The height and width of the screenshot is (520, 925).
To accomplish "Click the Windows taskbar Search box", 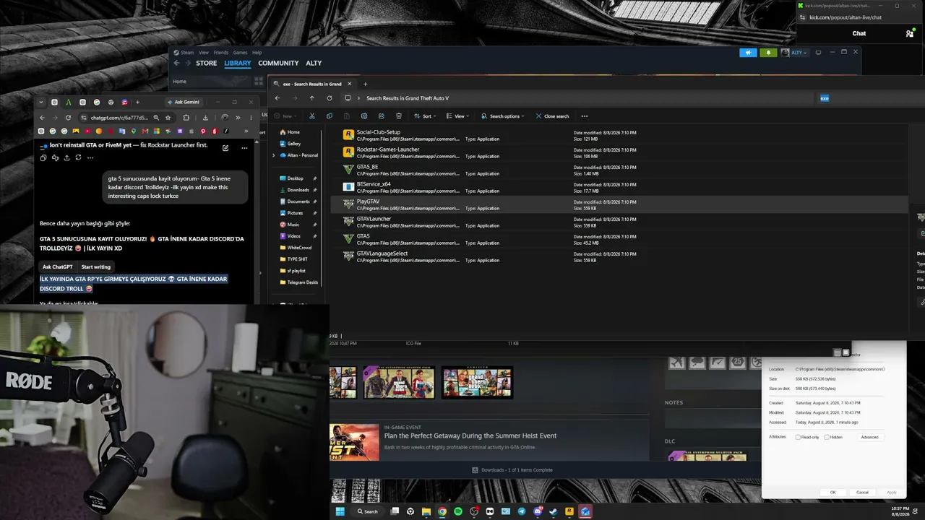I will tap(368, 511).
